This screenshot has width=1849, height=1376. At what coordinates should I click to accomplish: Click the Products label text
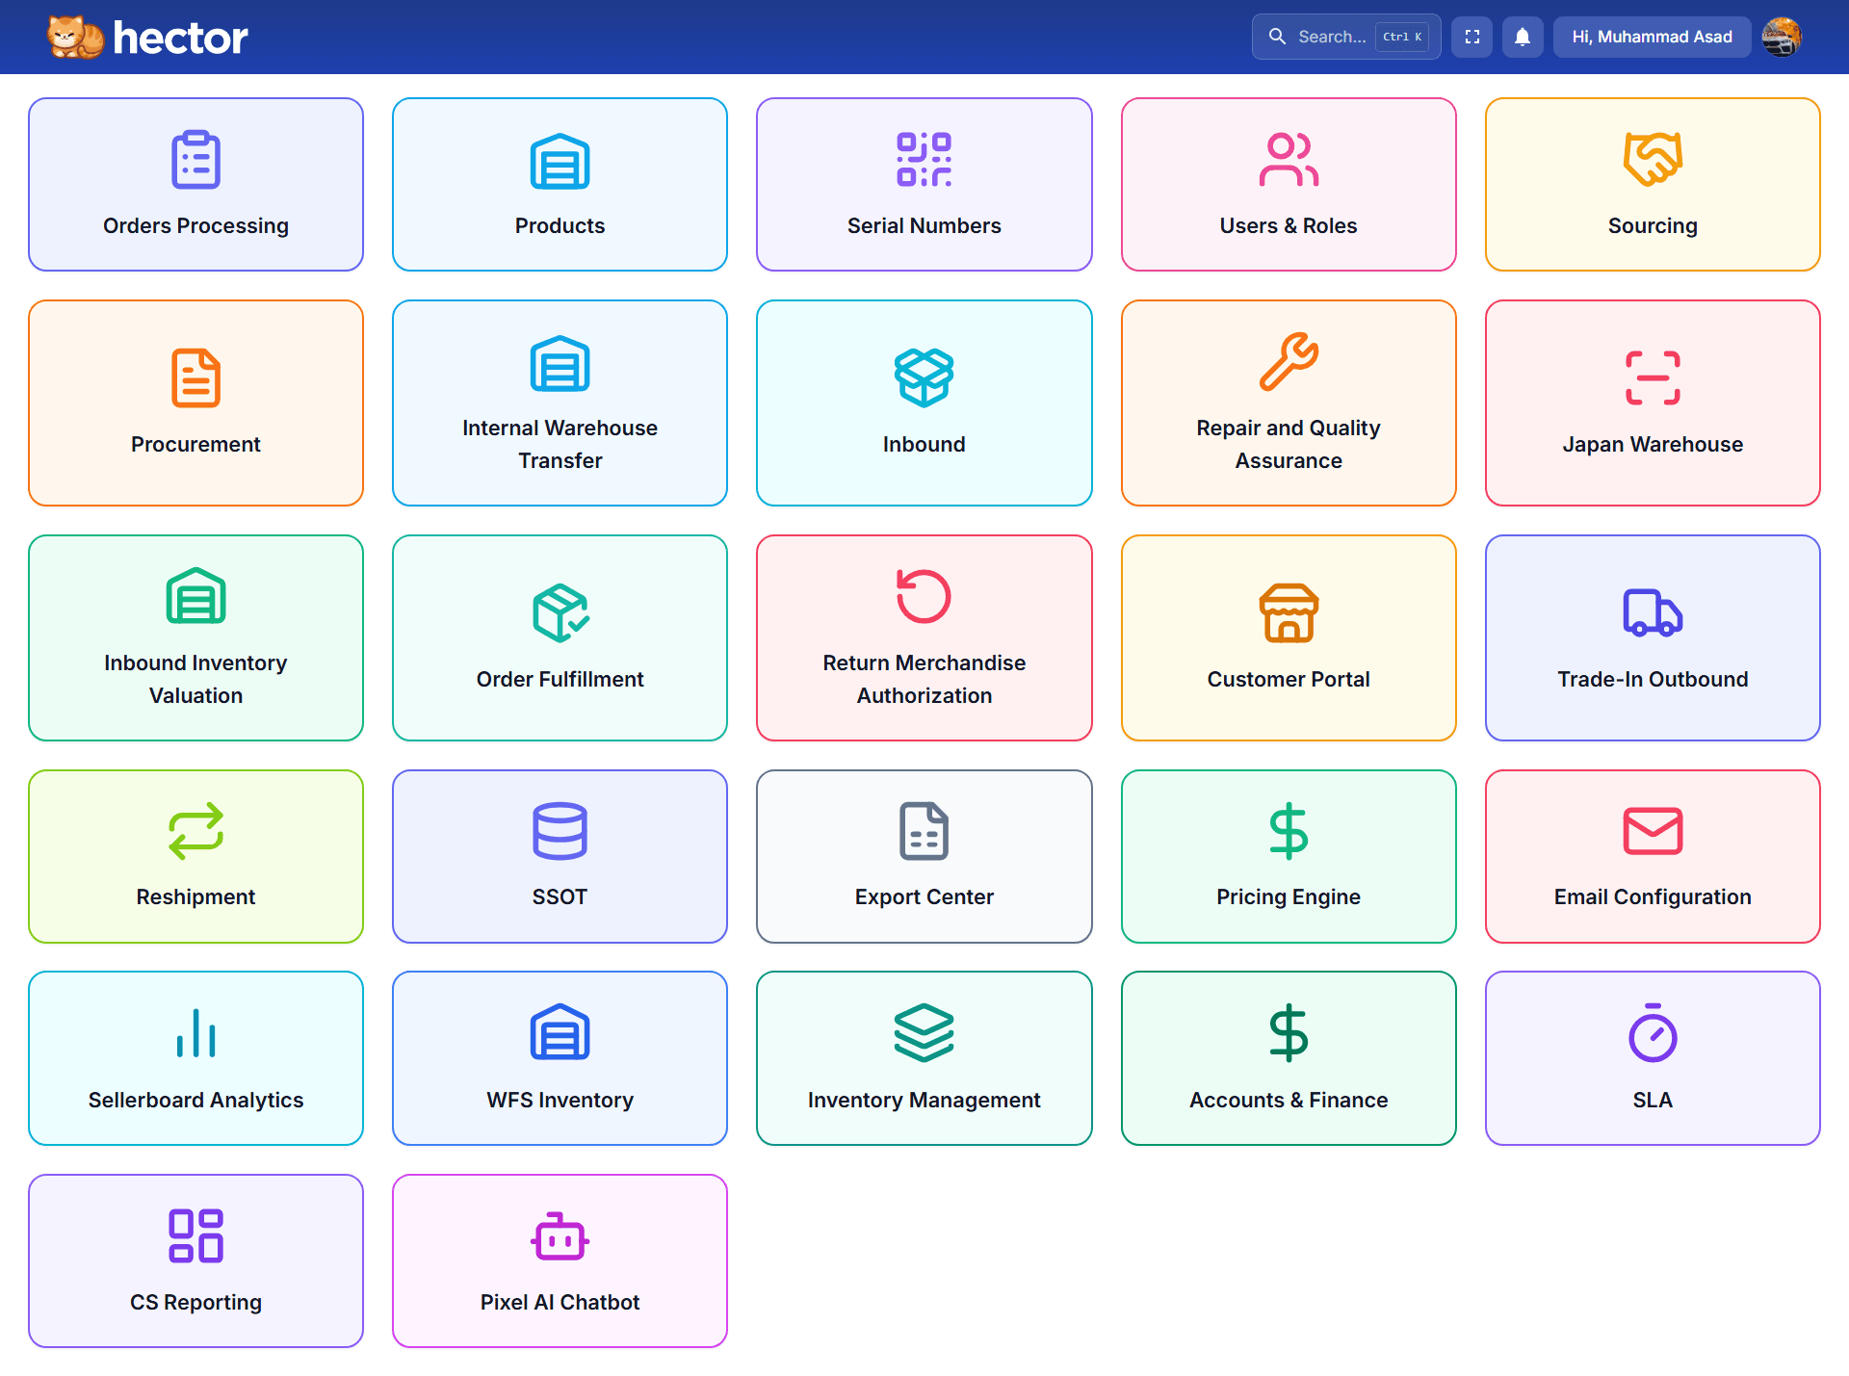560,225
